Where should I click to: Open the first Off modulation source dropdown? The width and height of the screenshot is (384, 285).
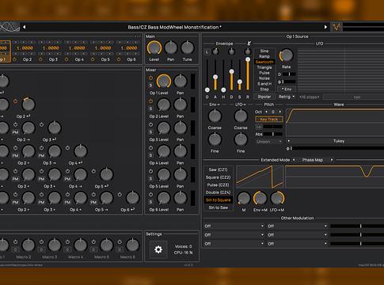234,226
